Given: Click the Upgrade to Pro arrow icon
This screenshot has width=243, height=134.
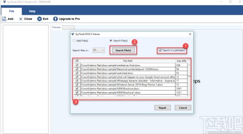Looking at the screenshot, I should (x=55, y=19).
